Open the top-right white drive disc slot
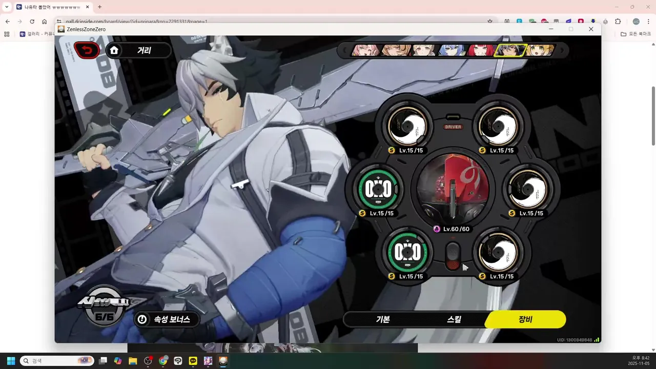The width and height of the screenshot is (656, 369). pyautogui.click(x=498, y=126)
